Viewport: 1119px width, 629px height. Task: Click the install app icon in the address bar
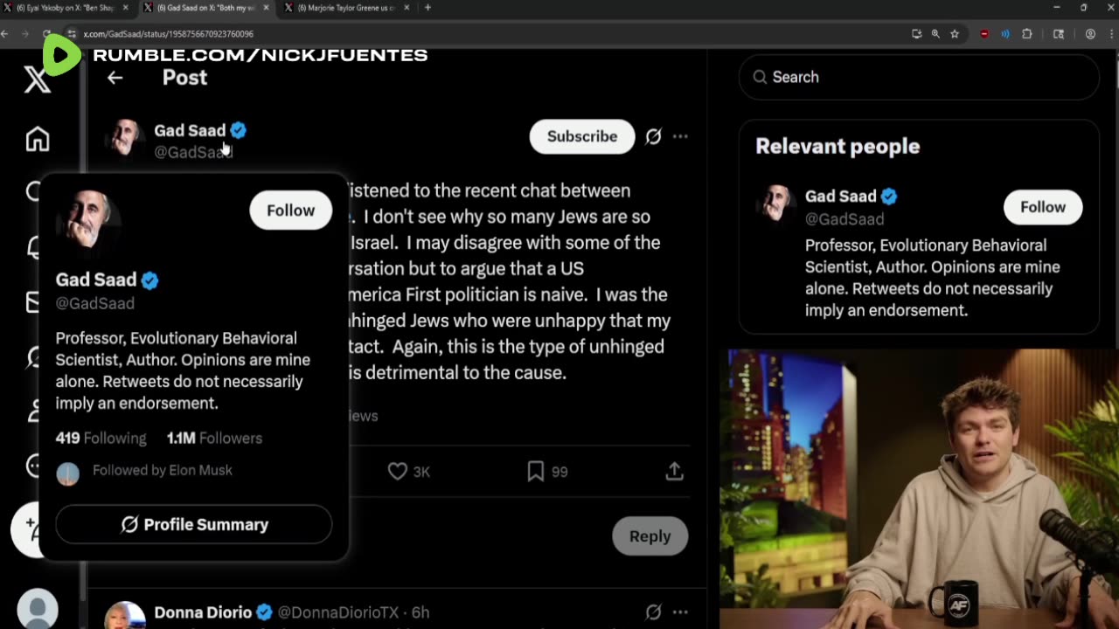(x=916, y=34)
